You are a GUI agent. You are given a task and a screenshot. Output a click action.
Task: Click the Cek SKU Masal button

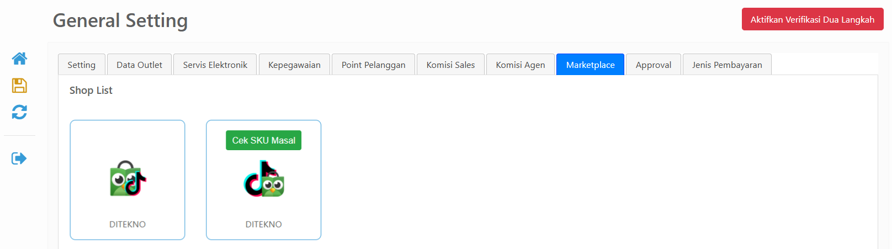[264, 140]
